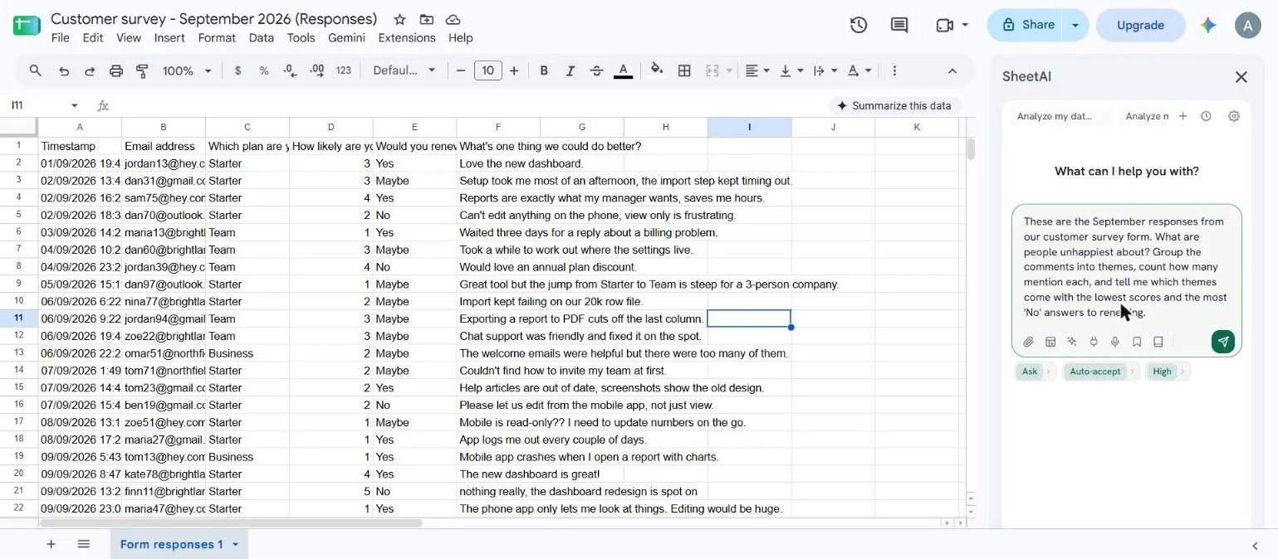1278x559 pixels.
Task: Open the Meet call dropdown
Action: pyautogui.click(x=965, y=25)
